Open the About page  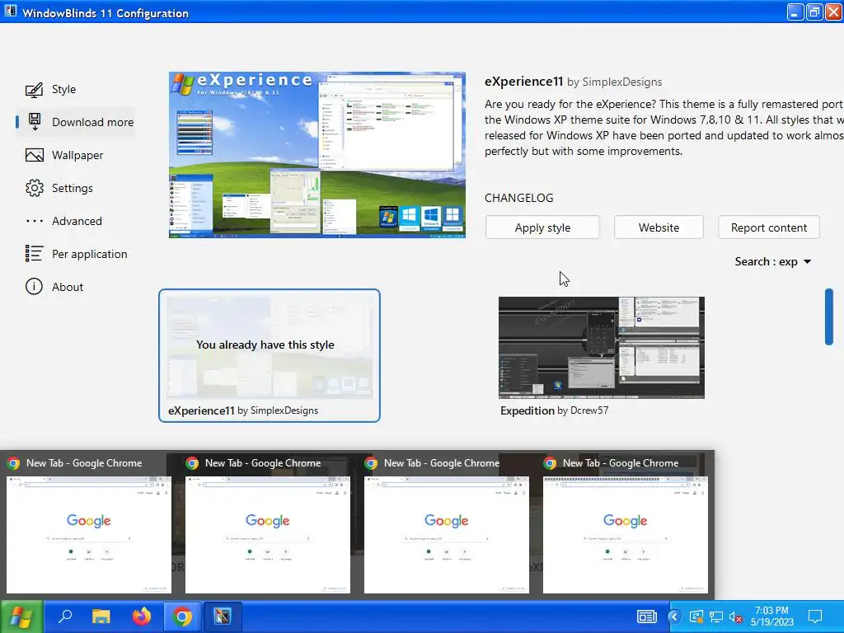(54, 286)
